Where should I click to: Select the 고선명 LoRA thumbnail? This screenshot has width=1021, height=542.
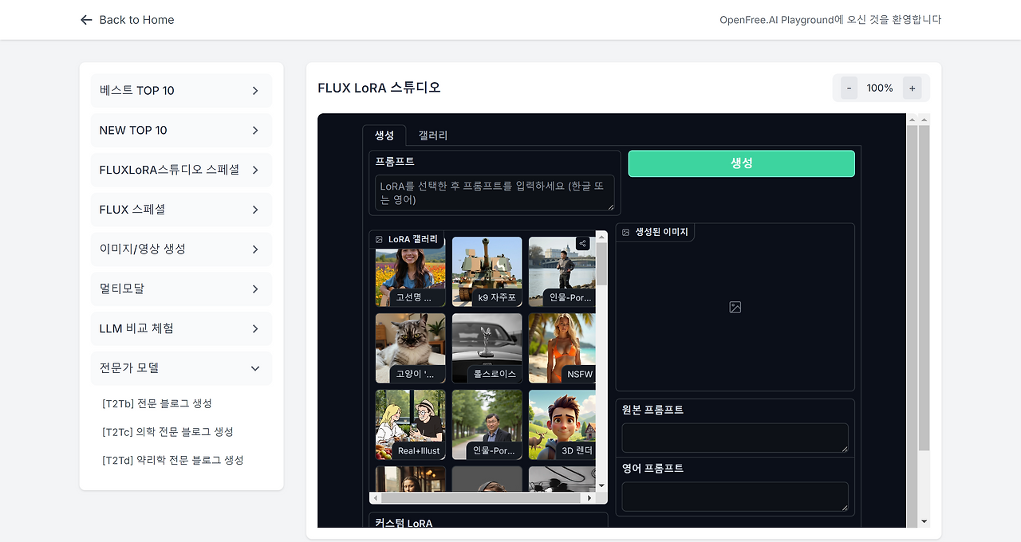411,272
